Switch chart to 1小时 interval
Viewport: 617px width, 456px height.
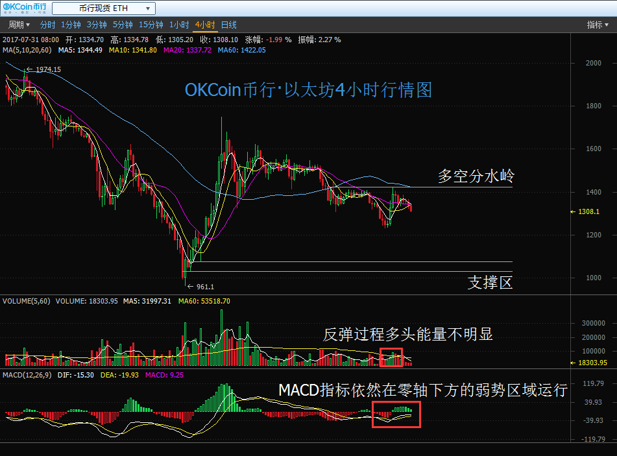click(x=179, y=25)
